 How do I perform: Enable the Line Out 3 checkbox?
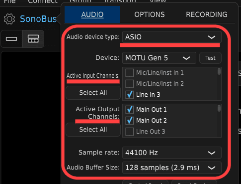[x=129, y=132]
